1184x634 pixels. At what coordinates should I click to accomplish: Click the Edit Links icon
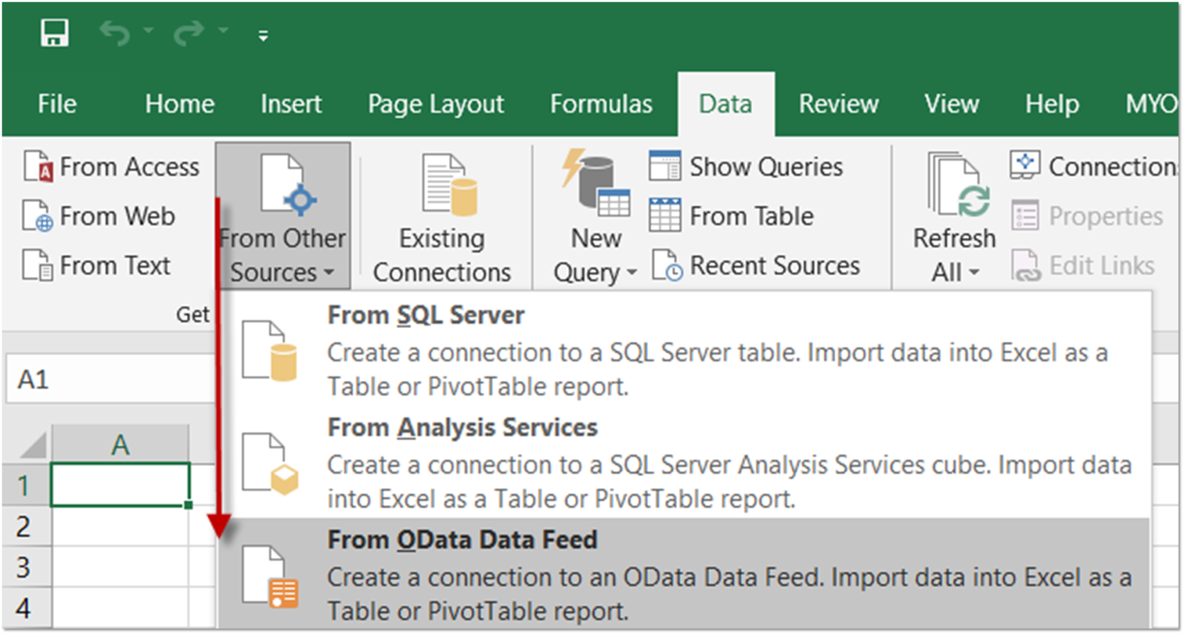point(1086,265)
